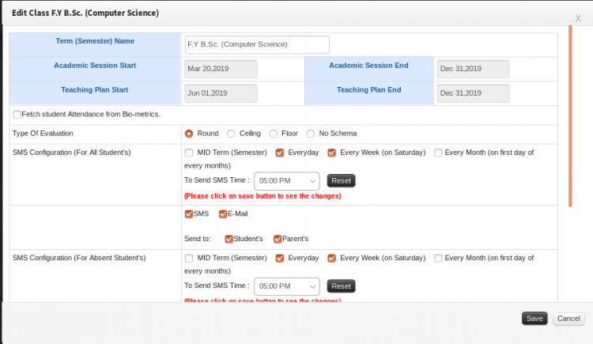Image resolution: width=593 pixels, height=344 pixels.
Task: Click the red save reminder in All Students section
Action: coord(263,196)
